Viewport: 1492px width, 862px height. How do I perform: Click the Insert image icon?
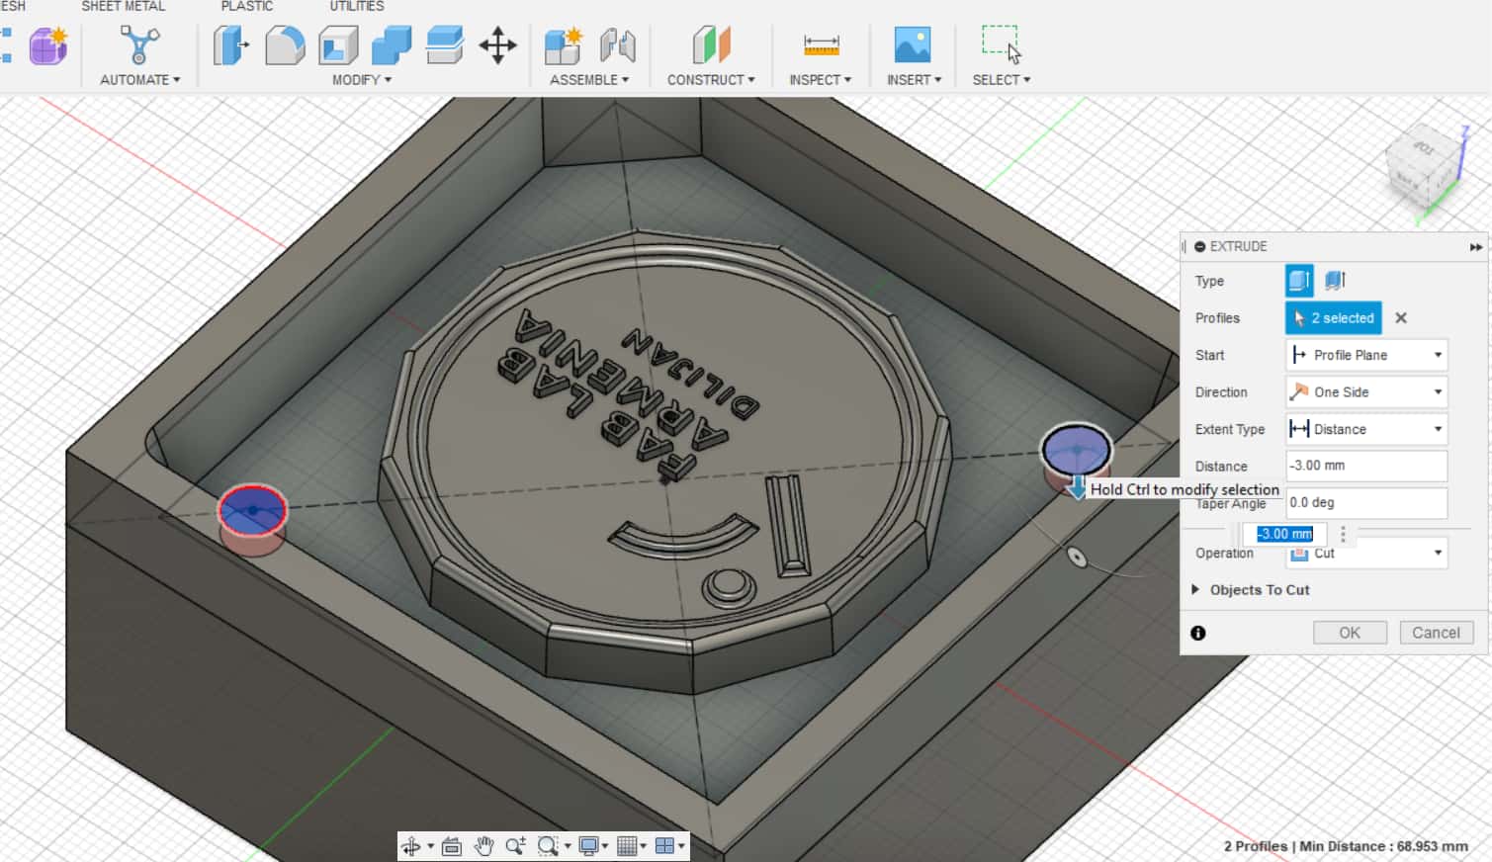click(912, 45)
